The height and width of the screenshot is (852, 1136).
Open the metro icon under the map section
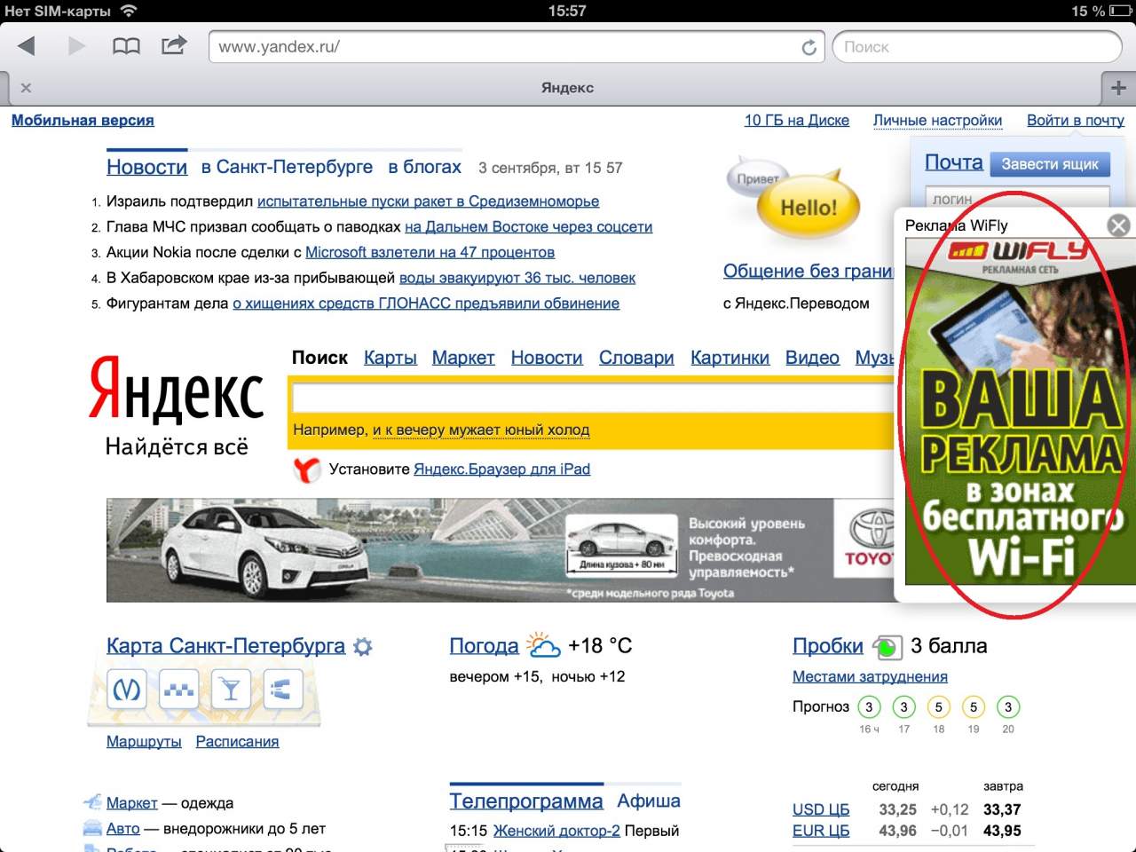[x=126, y=689]
